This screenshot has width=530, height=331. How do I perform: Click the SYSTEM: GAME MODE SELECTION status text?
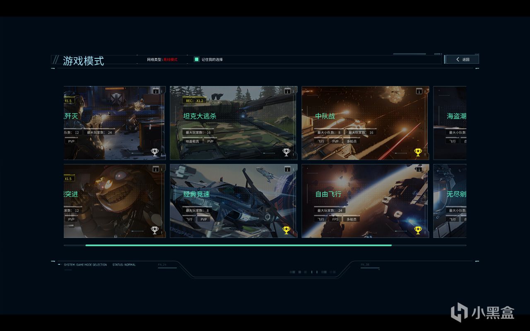(x=85, y=265)
